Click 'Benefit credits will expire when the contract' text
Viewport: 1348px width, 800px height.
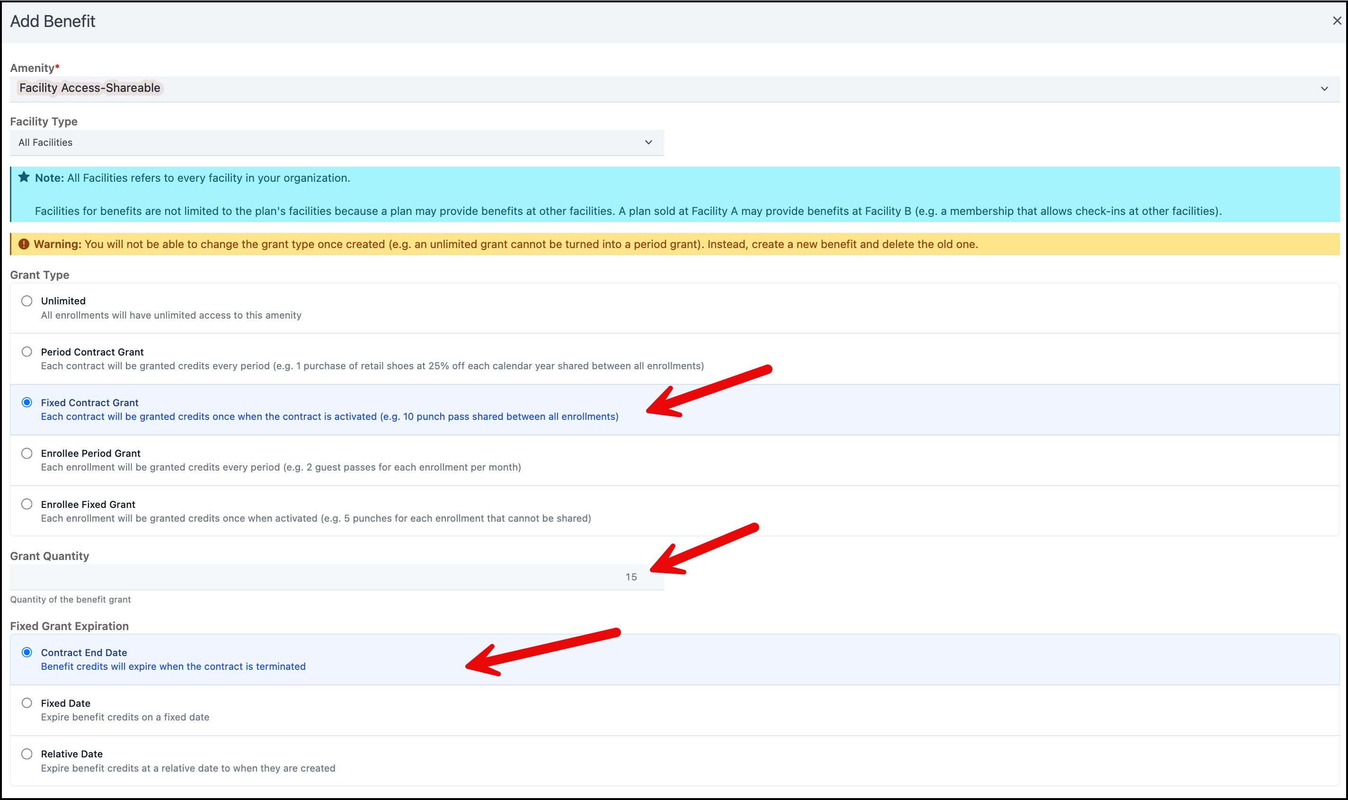174,667
